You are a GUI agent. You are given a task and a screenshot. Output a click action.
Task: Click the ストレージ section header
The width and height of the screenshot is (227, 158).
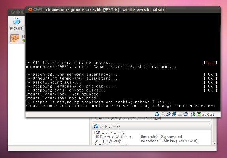click(152, 126)
